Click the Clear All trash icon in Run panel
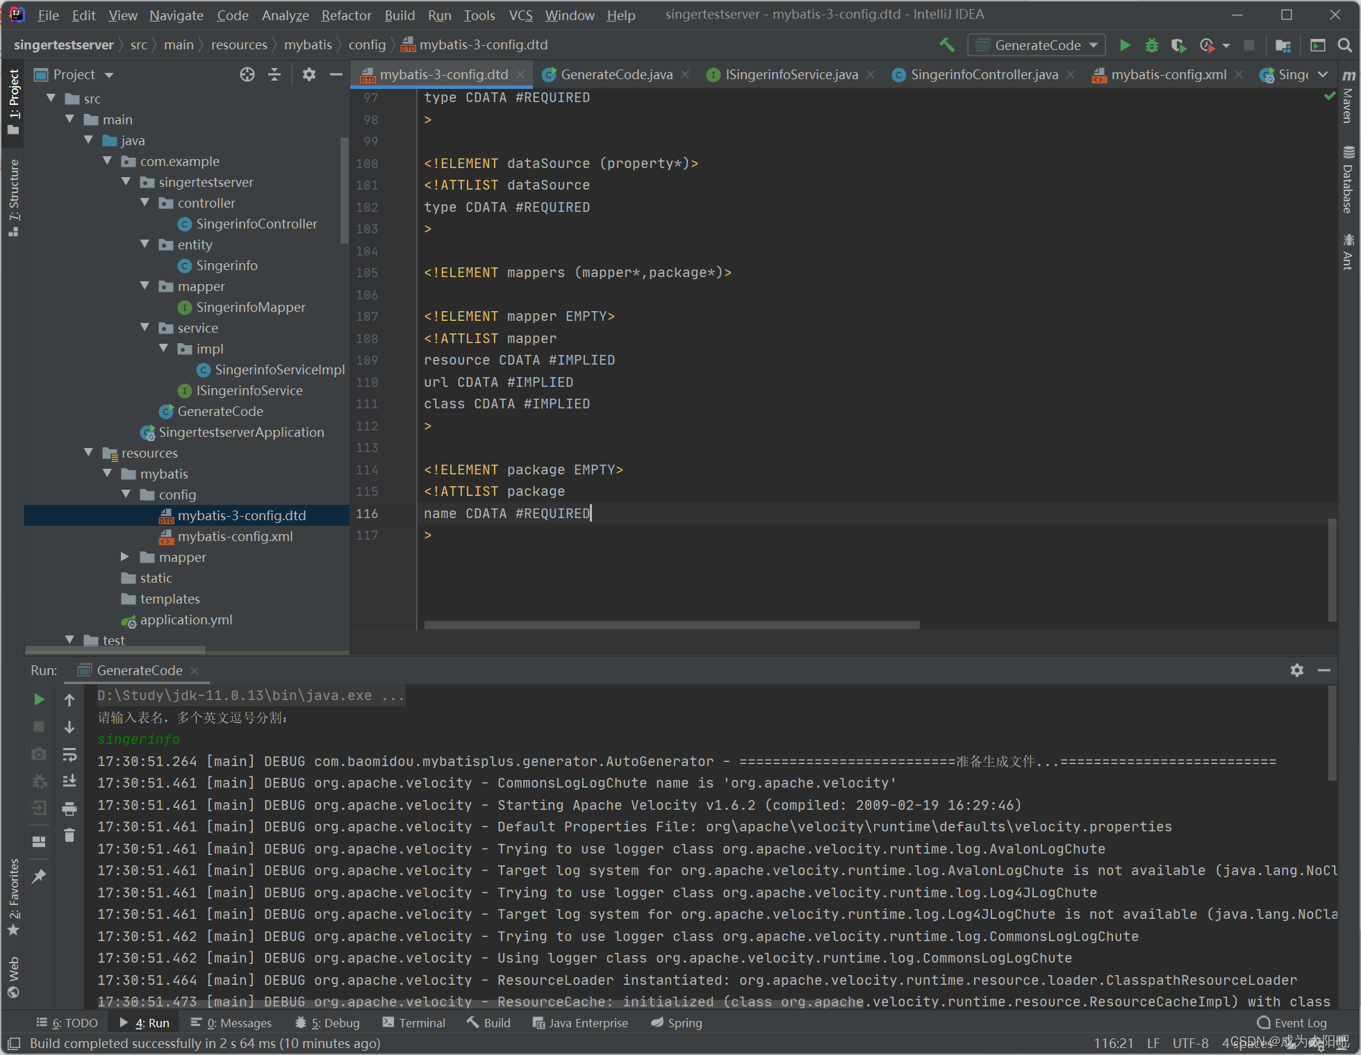Screen dimensions: 1361x1055 click(x=69, y=836)
